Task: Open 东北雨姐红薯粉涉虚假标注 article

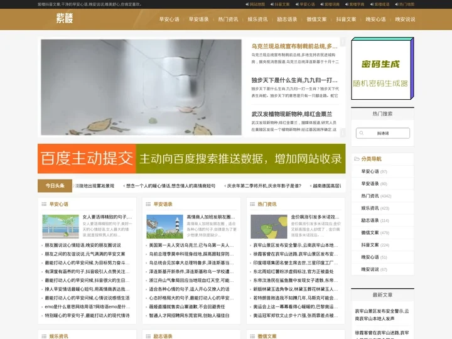Action: pos(293,272)
